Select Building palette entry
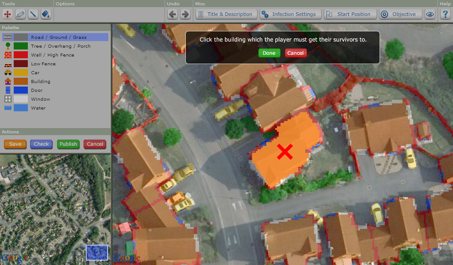Screen dimensions: 453x265 click(55, 81)
